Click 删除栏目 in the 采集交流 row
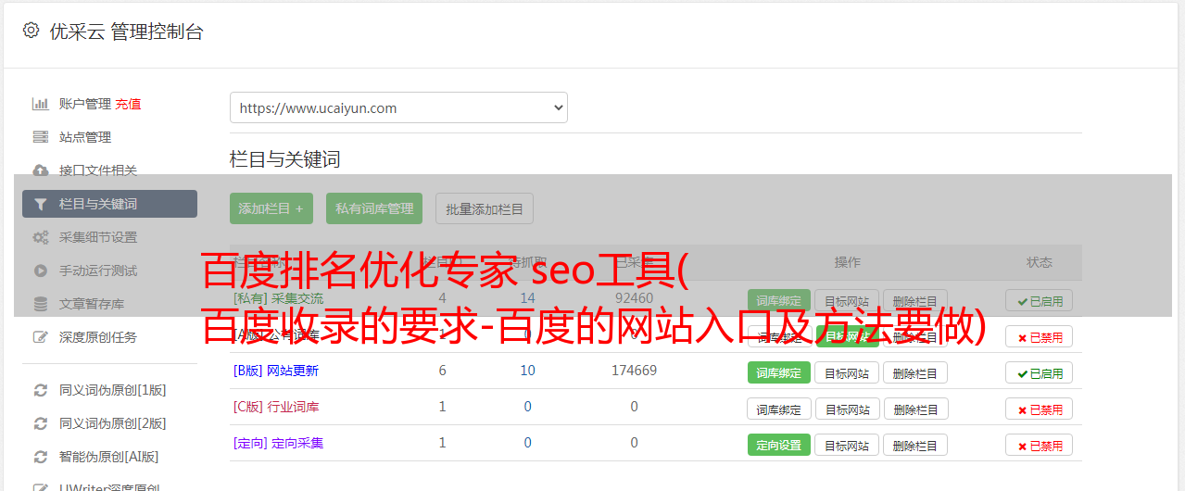The width and height of the screenshot is (1185, 491). coord(915,300)
